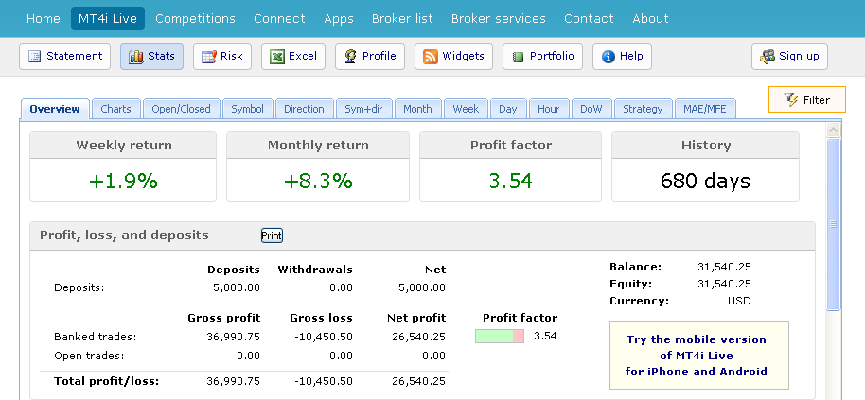Go to Home in top navigation
Viewport: 865px width, 400px height.
[x=43, y=19]
